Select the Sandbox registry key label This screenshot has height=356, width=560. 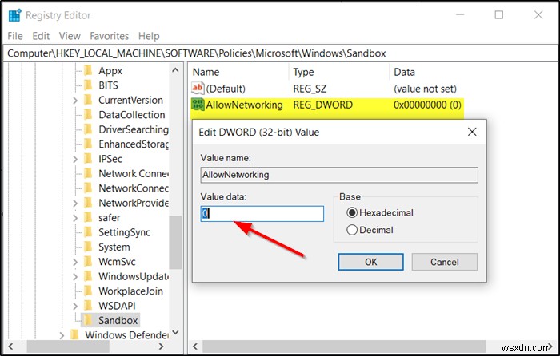point(118,320)
